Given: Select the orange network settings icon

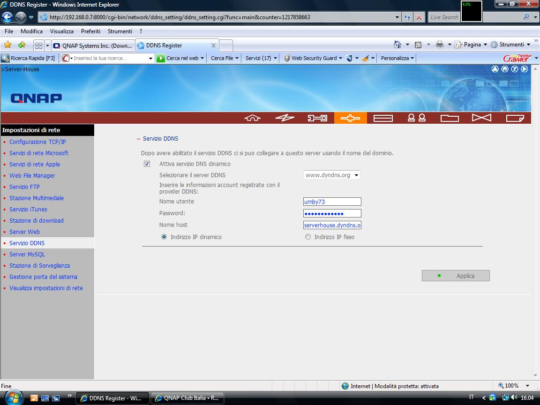Looking at the screenshot, I should point(350,118).
